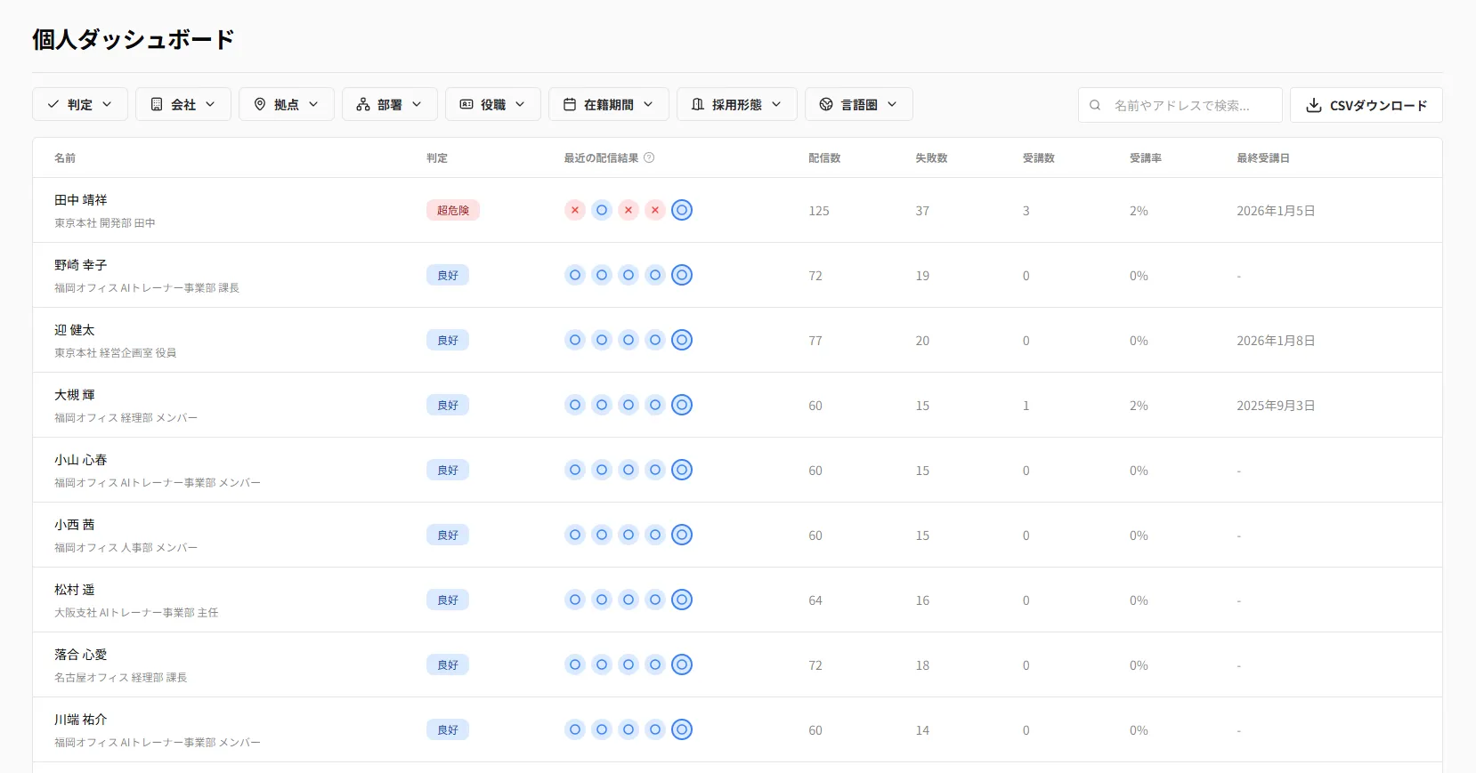Image resolution: width=1476 pixels, height=773 pixels.
Task: Open 迎 健太's employee row
Action: pyautogui.click(x=75, y=330)
